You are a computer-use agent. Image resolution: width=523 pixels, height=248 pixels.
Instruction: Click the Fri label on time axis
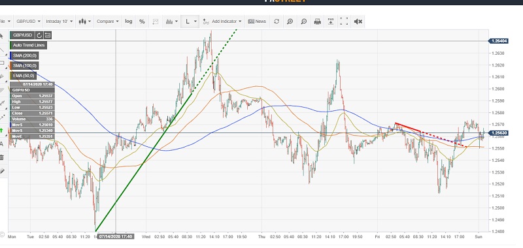(377, 237)
